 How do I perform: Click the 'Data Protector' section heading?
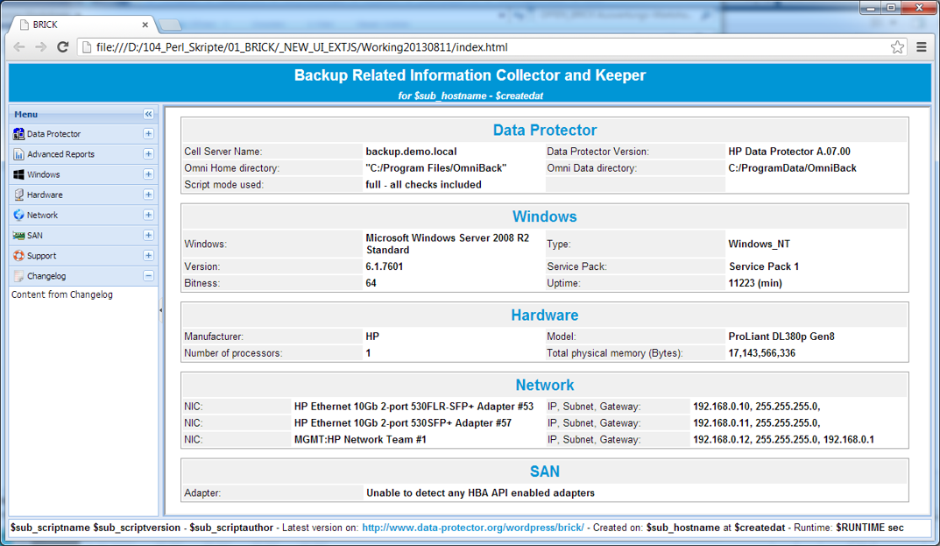pyautogui.click(x=544, y=131)
